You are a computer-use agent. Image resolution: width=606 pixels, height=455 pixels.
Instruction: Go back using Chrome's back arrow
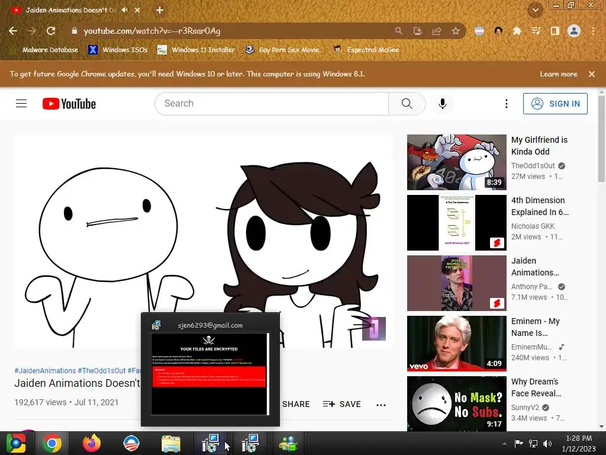pos(13,31)
